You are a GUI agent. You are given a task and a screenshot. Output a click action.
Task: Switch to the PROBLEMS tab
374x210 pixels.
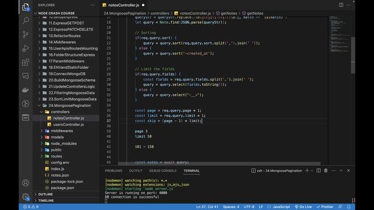(113, 171)
